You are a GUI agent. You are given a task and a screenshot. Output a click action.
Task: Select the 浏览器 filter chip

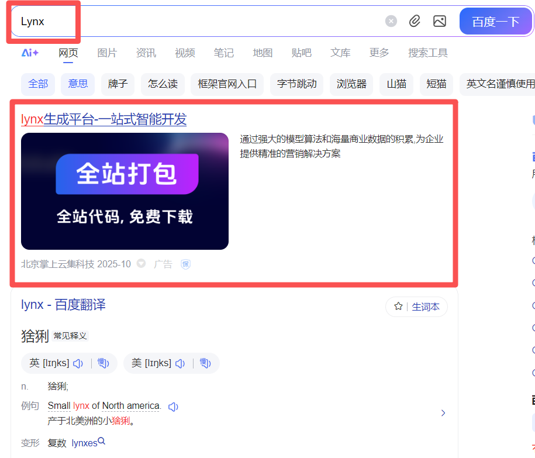coord(351,84)
